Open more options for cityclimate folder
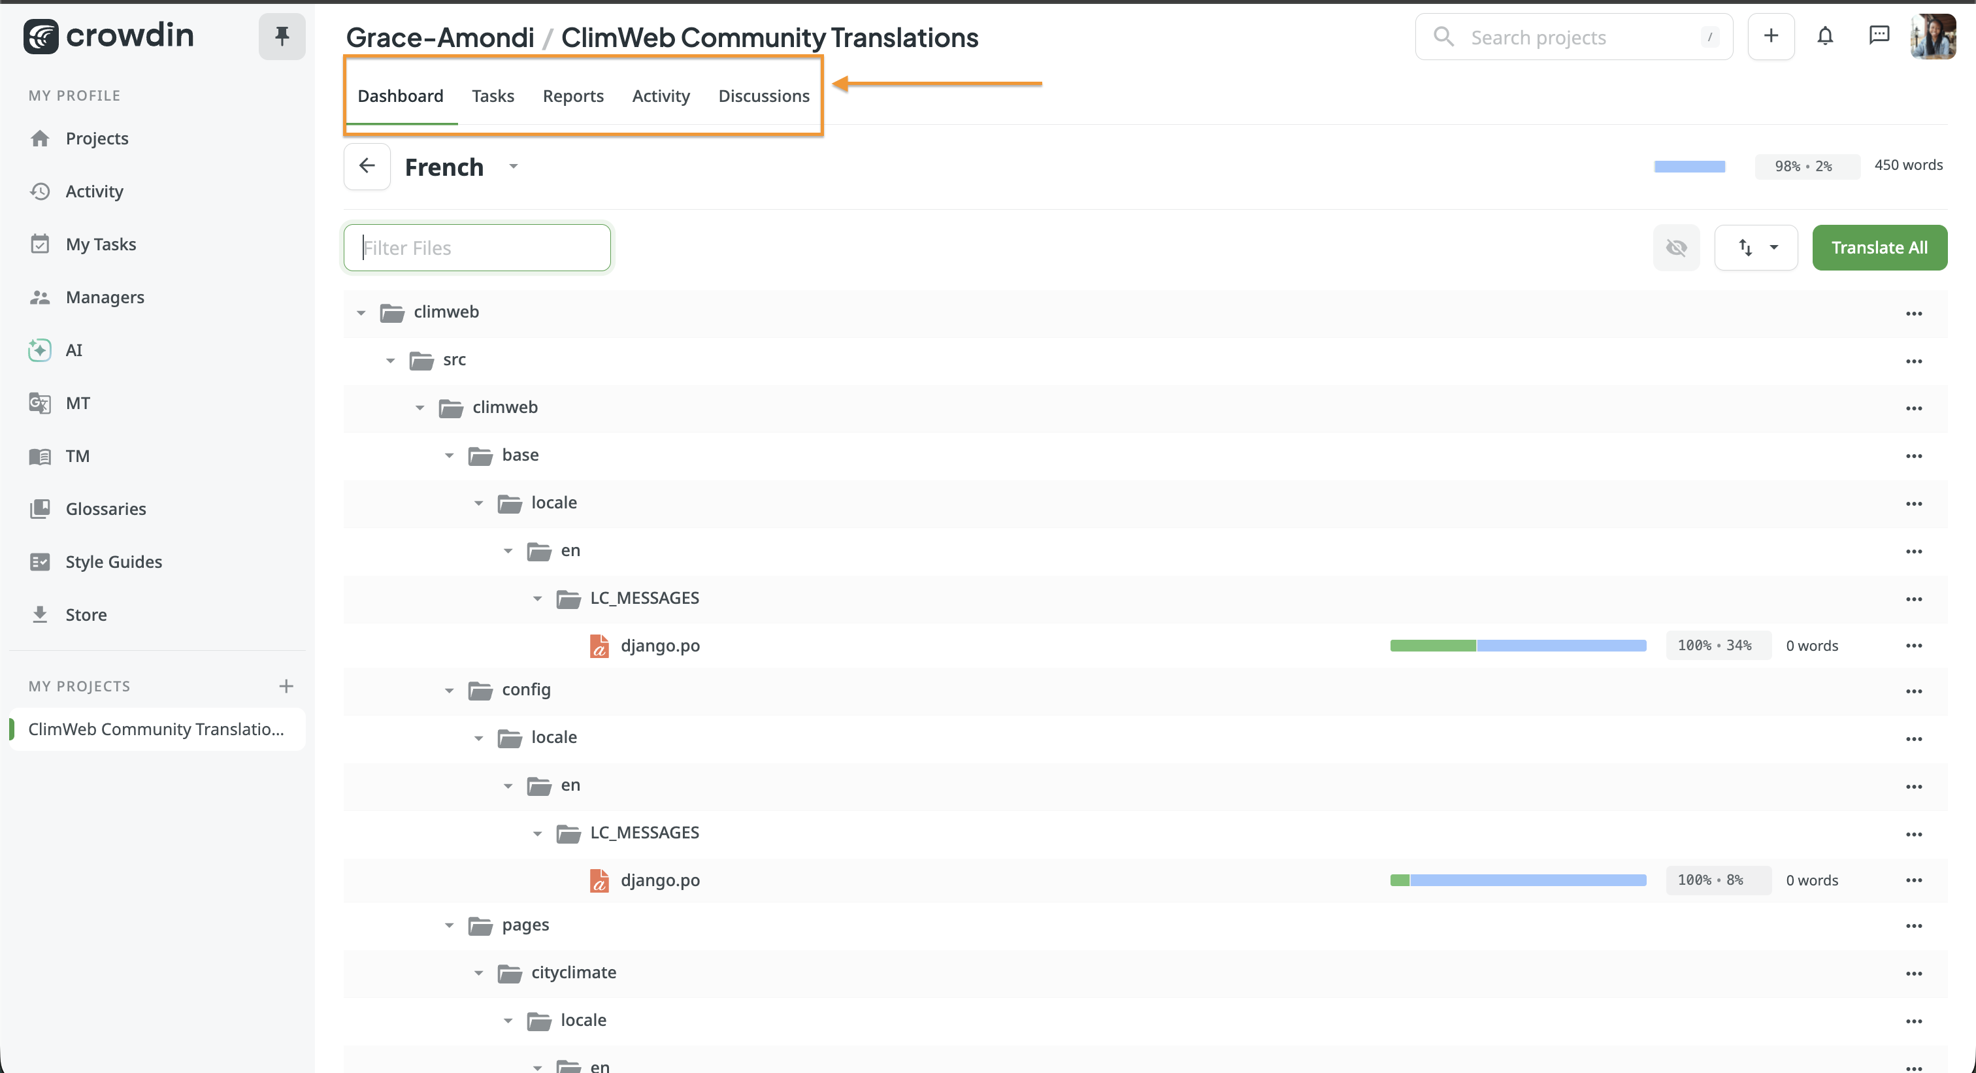 coord(1914,973)
